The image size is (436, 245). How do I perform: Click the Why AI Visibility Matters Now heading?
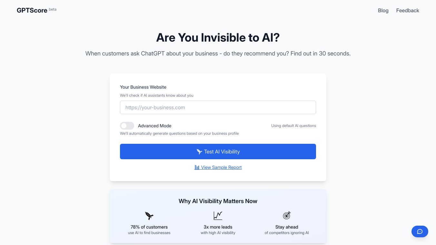coord(218,201)
